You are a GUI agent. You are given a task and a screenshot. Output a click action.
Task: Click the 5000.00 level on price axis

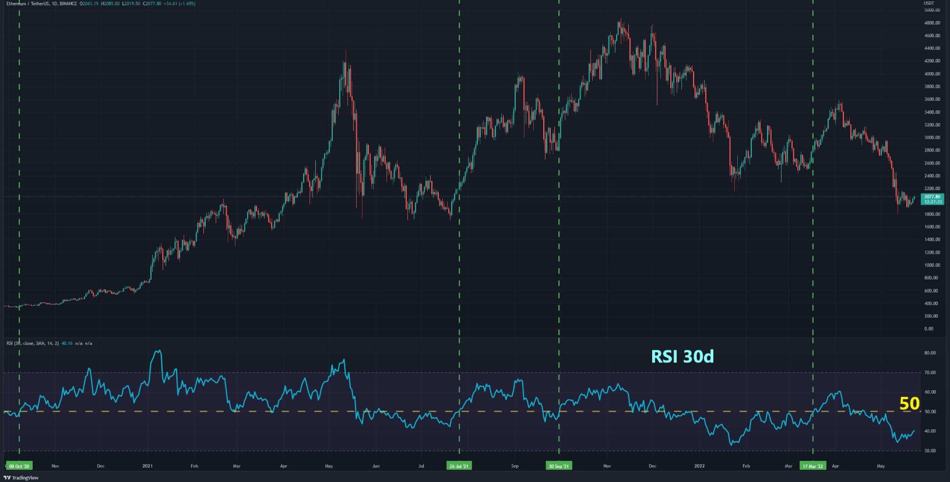932,10
